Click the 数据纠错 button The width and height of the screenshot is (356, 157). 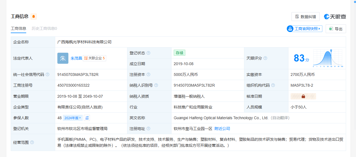305,17
